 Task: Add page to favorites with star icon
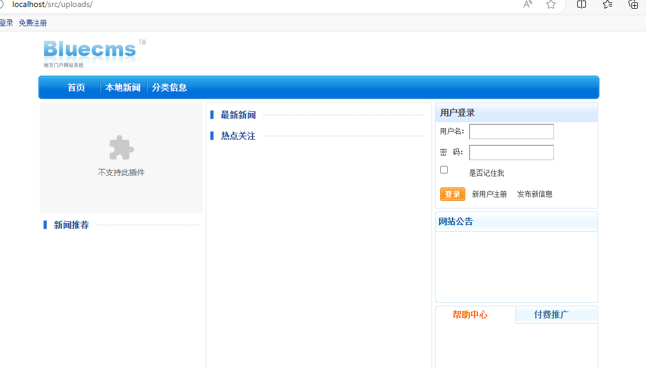[x=551, y=5]
